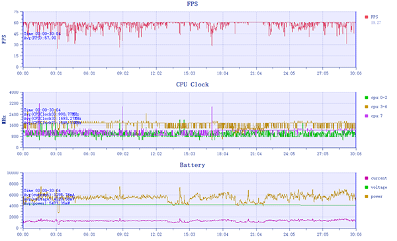Click the Avg(FPS) 57.90 annotation text
397x241 pixels.
pyautogui.click(x=40, y=38)
